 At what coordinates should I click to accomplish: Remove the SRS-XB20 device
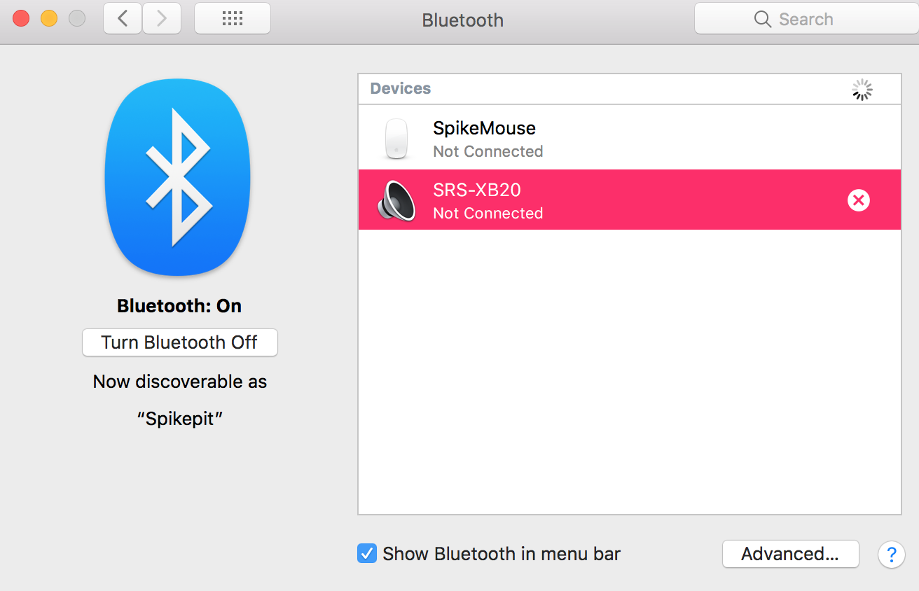(858, 201)
